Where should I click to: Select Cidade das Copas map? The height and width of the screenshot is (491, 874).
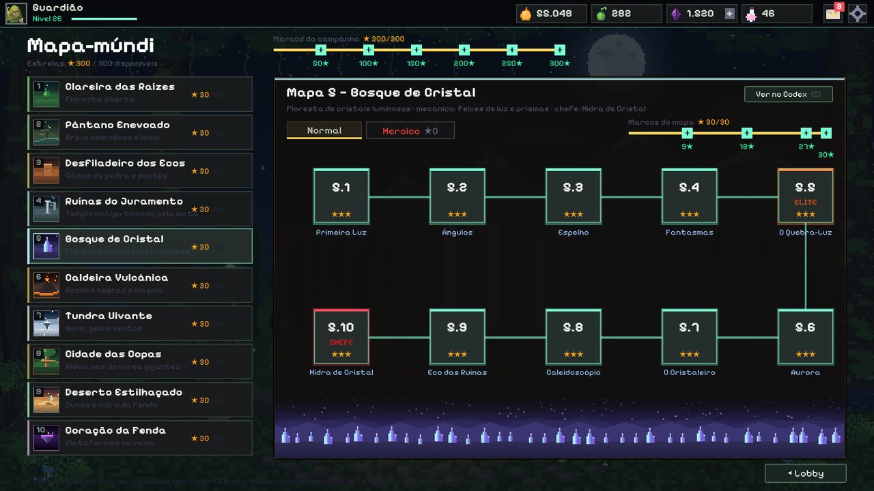pyautogui.click(x=140, y=361)
